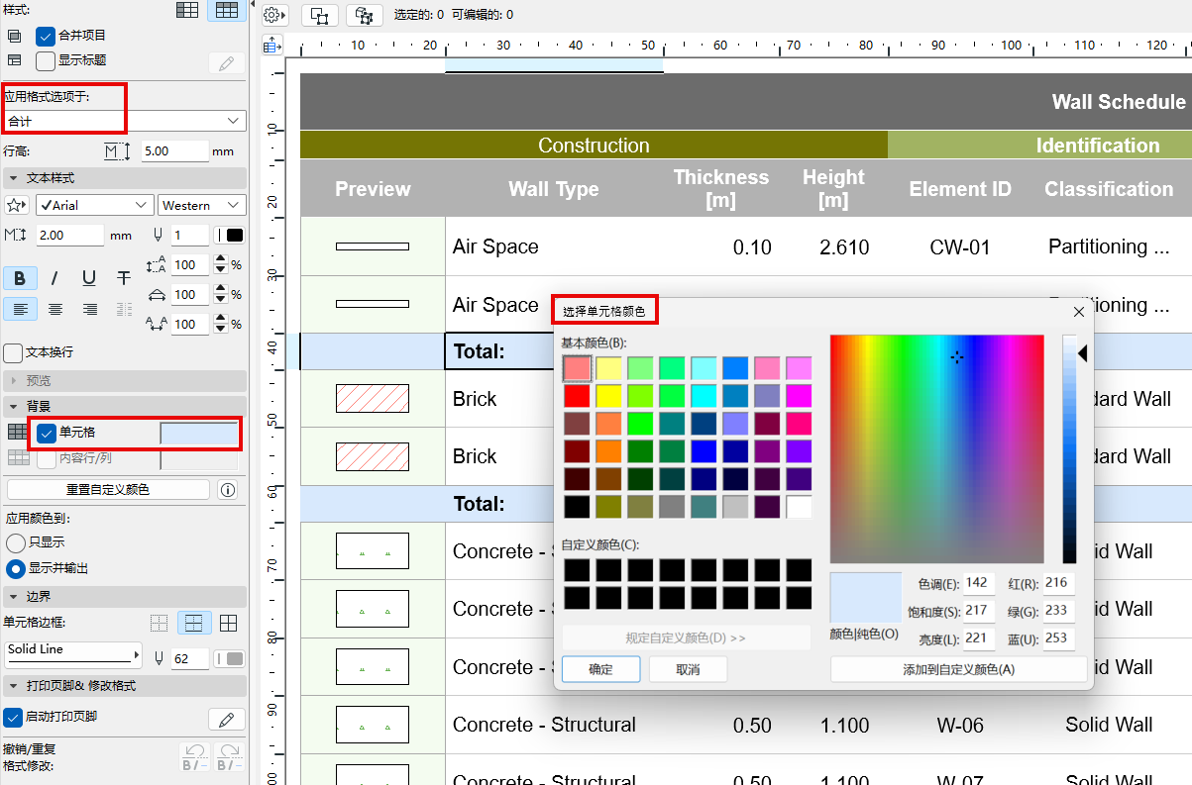Apply strikethrough text style

click(x=123, y=278)
